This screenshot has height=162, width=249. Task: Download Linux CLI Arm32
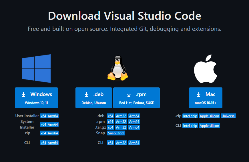point(121,143)
